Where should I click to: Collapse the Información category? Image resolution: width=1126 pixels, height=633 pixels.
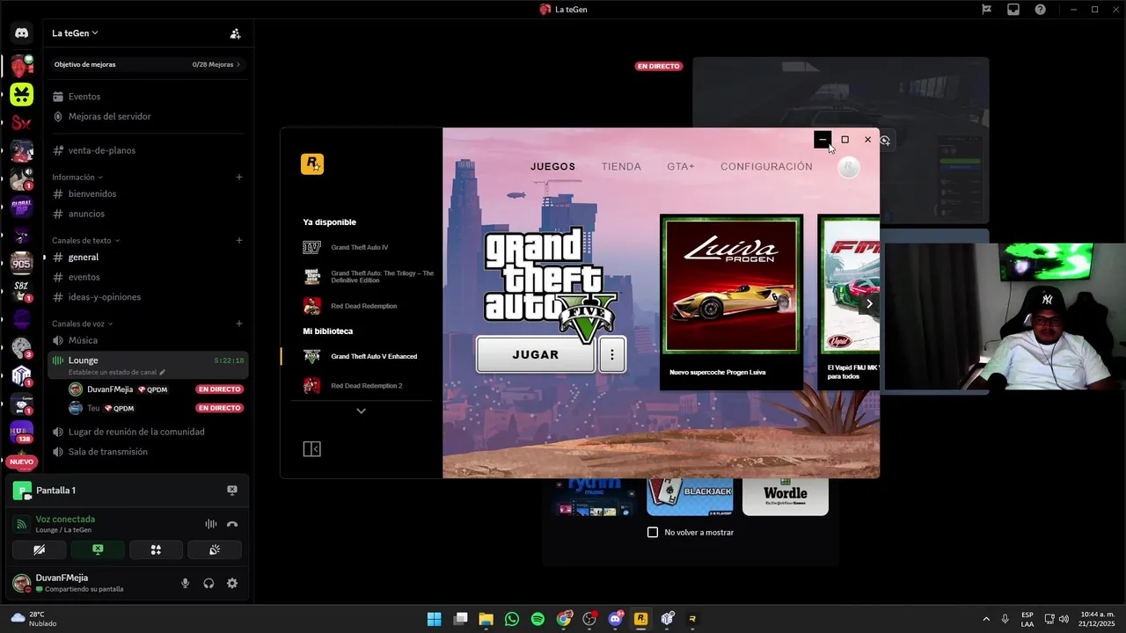pos(77,177)
